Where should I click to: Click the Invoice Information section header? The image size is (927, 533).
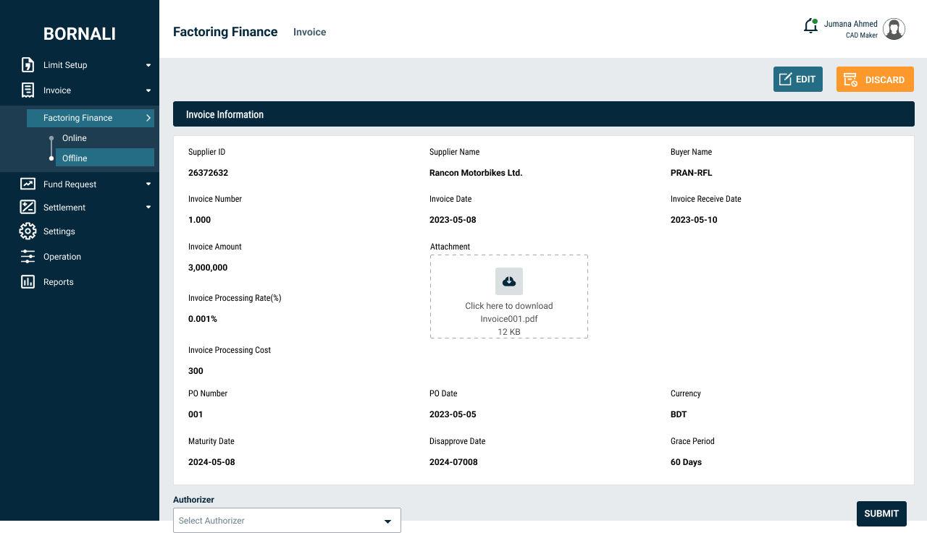[544, 114]
